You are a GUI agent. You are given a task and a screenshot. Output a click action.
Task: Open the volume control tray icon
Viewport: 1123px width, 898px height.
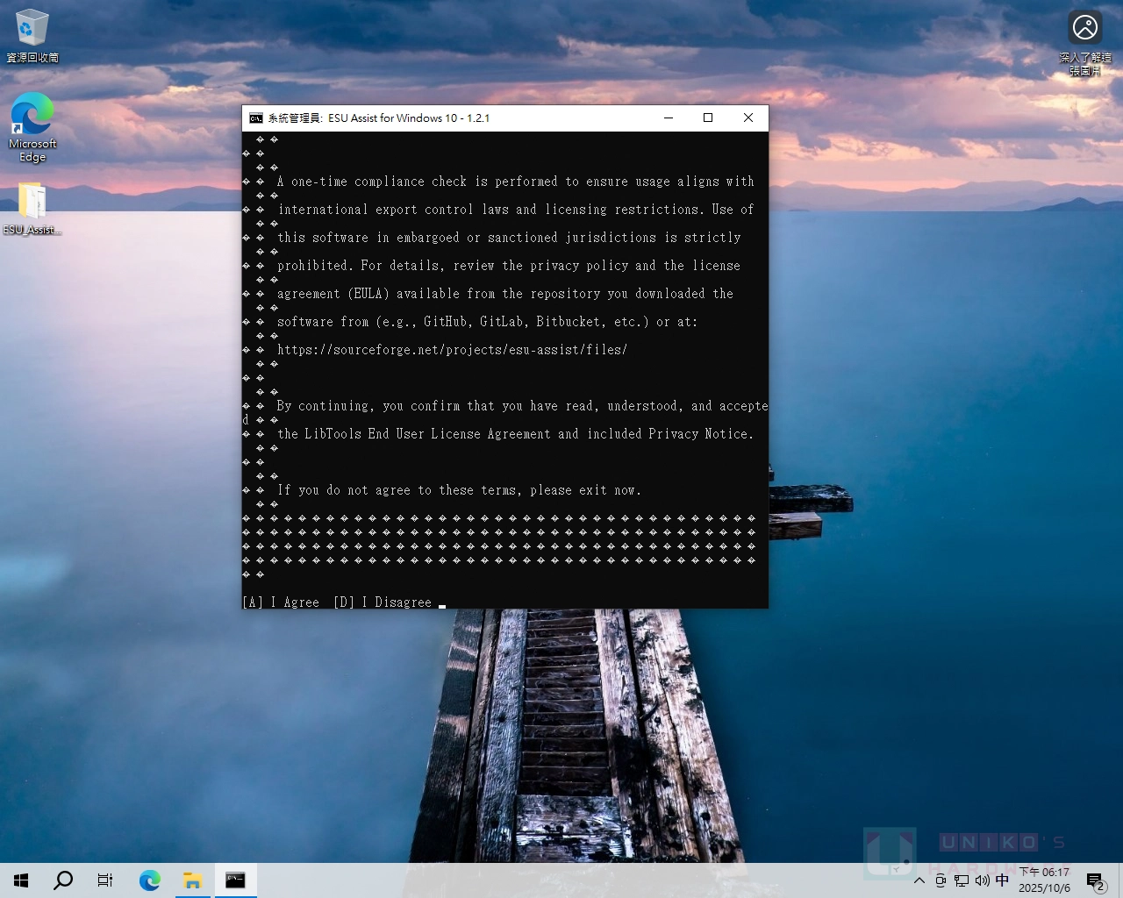(x=982, y=880)
